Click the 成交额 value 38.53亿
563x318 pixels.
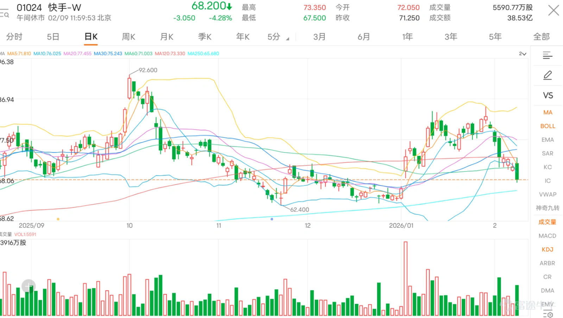(520, 18)
